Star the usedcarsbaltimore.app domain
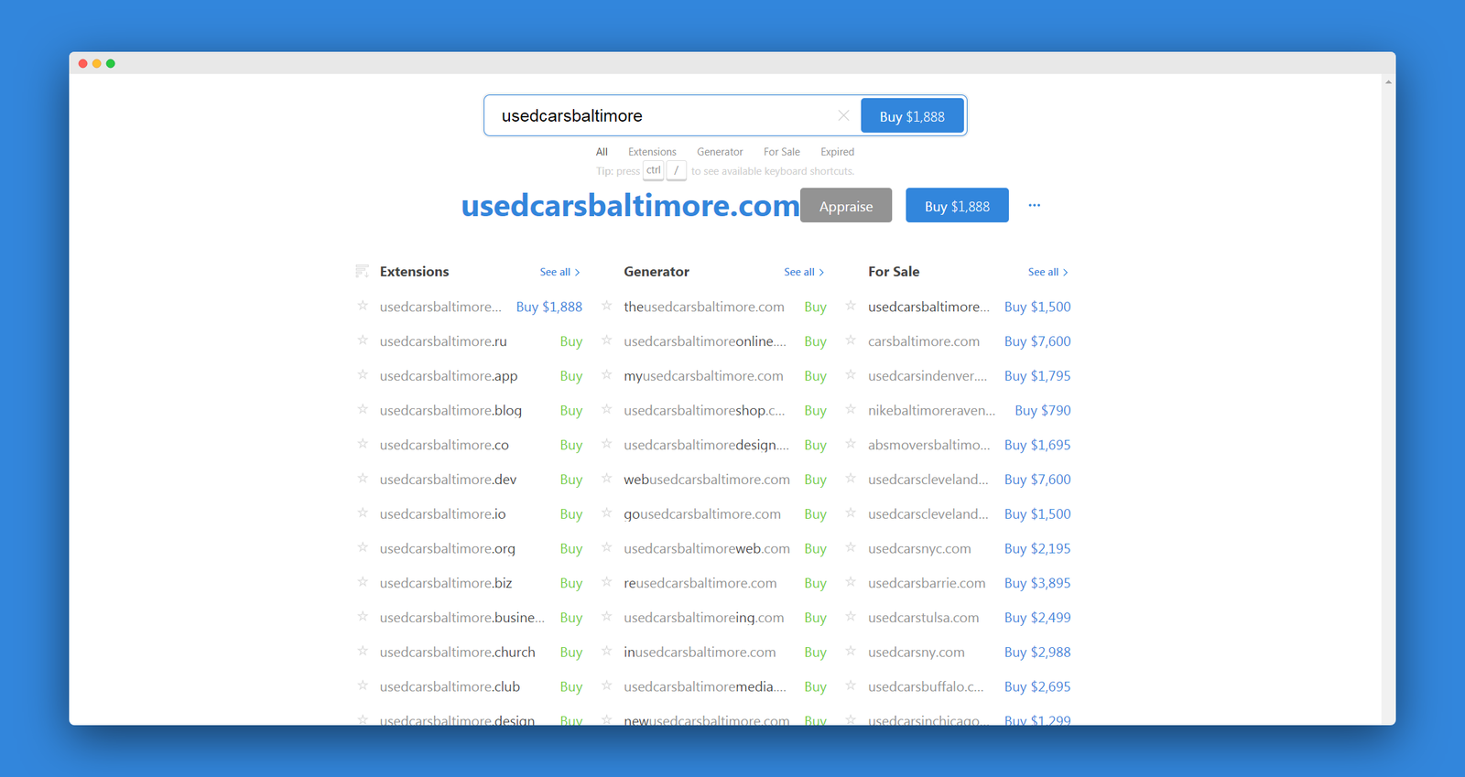 pos(363,375)
